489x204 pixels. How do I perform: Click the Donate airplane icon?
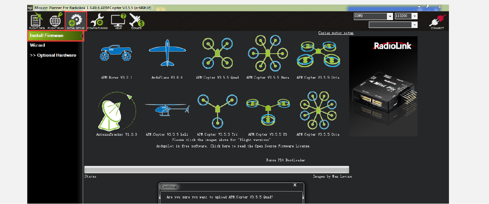coord(136,21)
